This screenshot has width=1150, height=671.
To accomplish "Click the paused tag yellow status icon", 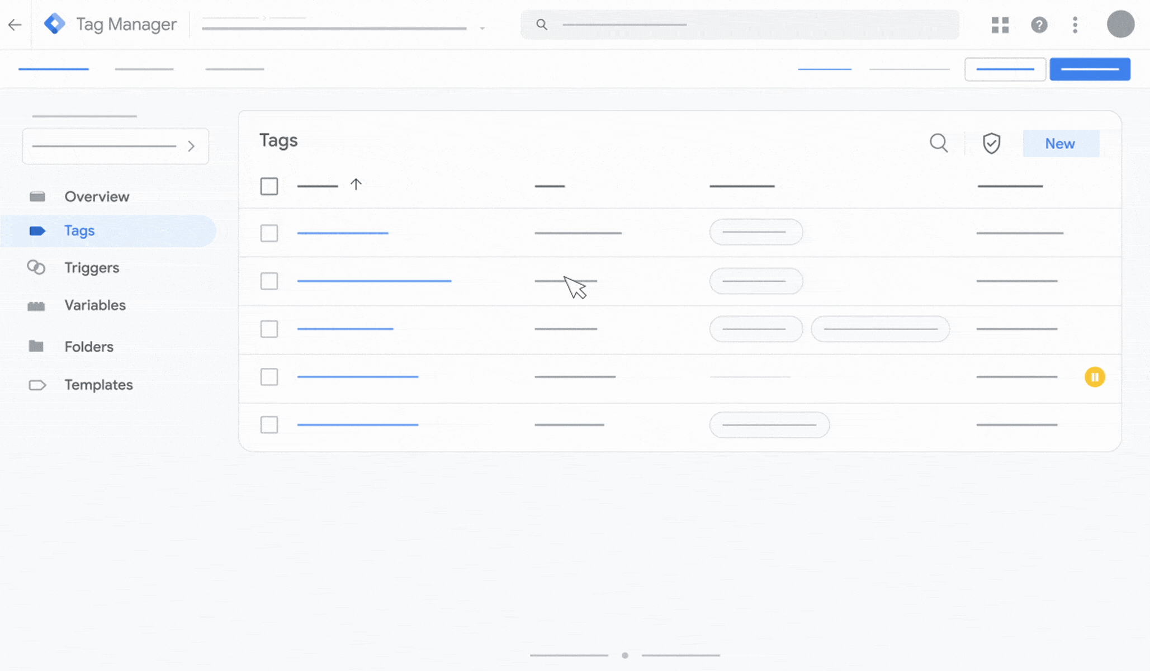I will point(1095,377).
